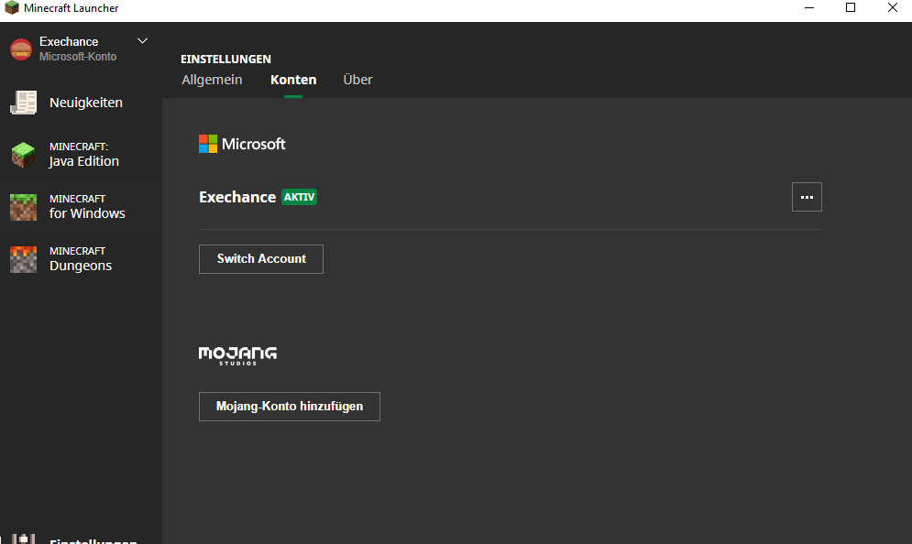Click the AKTIV status badge

tap(300, 197)
